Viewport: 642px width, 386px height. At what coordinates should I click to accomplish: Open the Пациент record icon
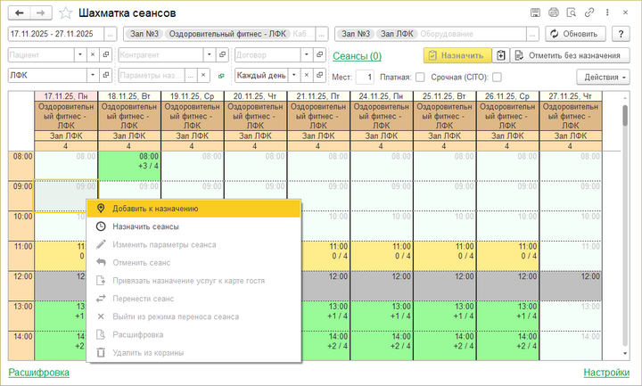tap(105, 55)
